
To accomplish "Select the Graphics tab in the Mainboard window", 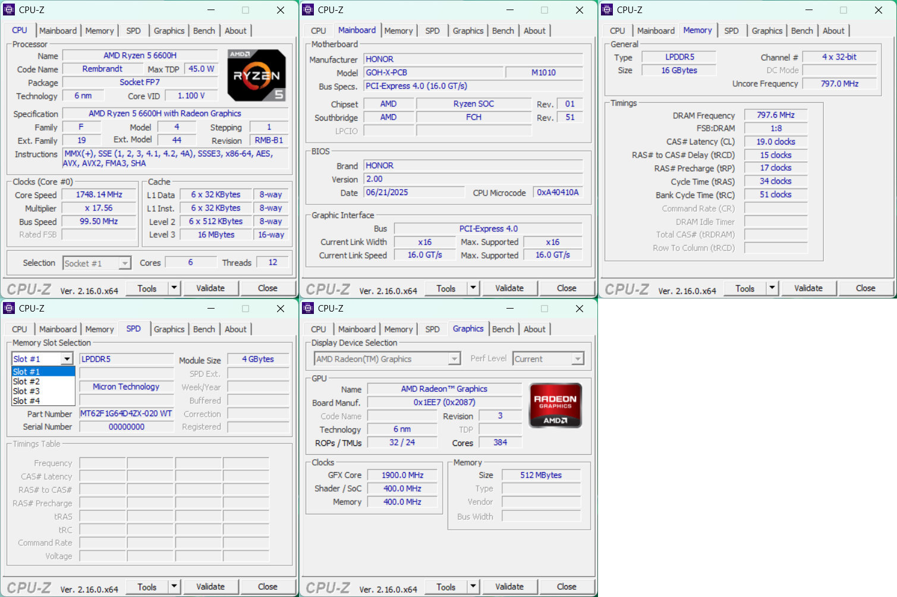I will tap(468, 31).
